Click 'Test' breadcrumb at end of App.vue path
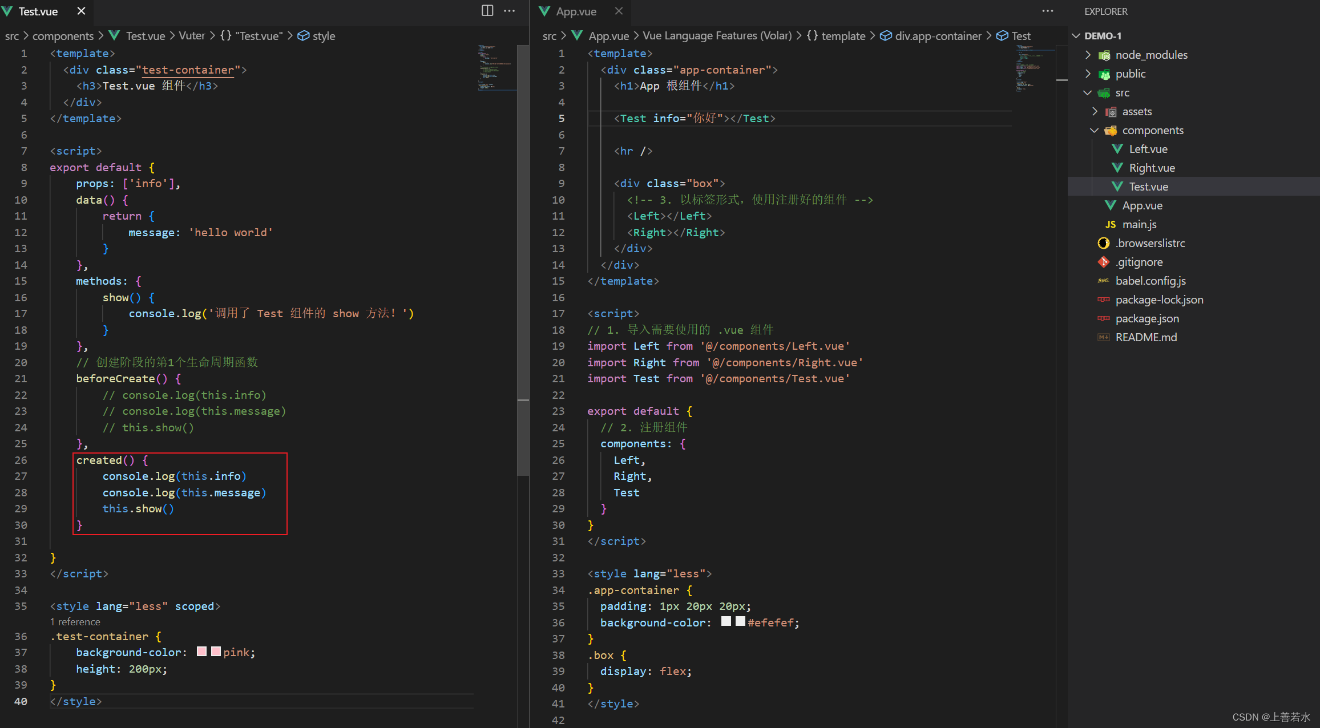 click(1021, 36)
